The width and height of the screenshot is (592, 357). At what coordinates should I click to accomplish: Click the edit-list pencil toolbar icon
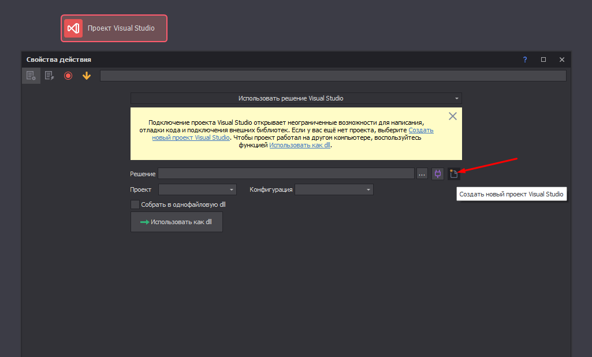[50, 76]
